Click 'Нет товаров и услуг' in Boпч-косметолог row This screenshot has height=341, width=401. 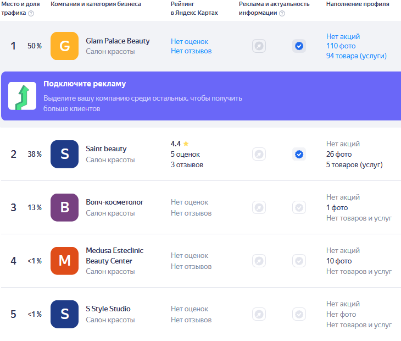[359, 218]
